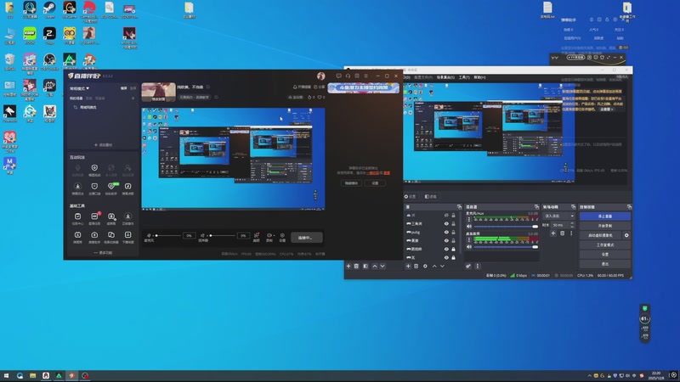The image size is (680, 382).
Task: Move source down in OBS sources toolbar
Action: coord(442,267)
